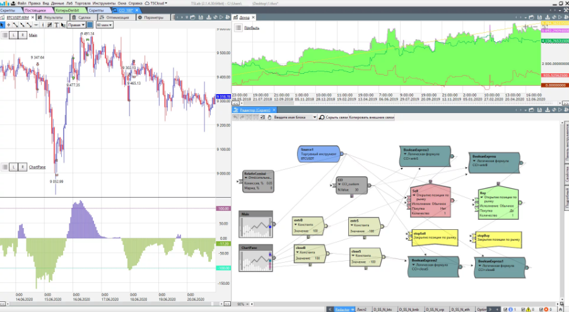569x312 pixels.
Task: Toggle the warning messages checkbox
Action: (x=523, y=309)
